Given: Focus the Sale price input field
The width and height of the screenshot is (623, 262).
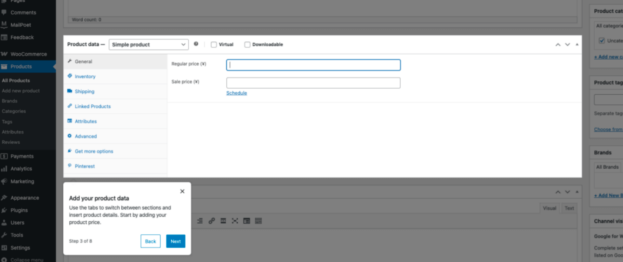Looking at the screenshot, I should pyautogui.click(x=313, y=83).
